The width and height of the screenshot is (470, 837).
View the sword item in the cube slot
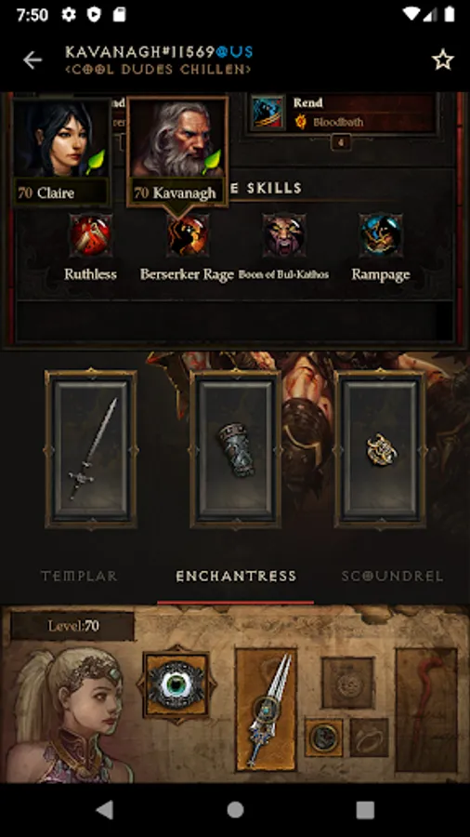[91, 449]
